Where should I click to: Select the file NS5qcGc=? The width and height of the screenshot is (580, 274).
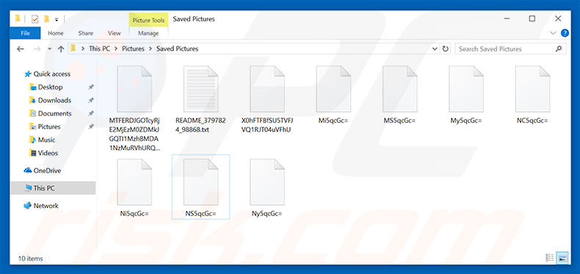click(201, 188)
